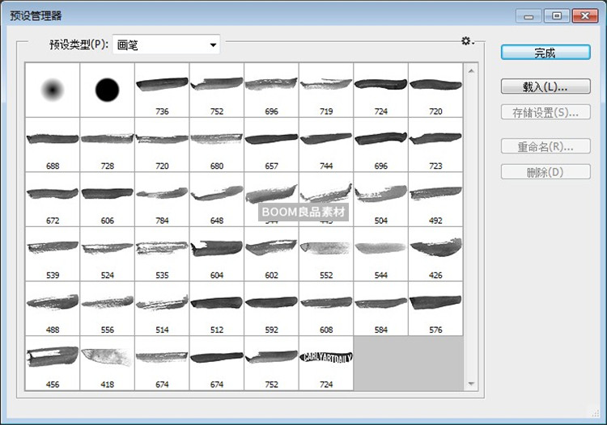Select the textured 418 brush preset

click(107, 364)
